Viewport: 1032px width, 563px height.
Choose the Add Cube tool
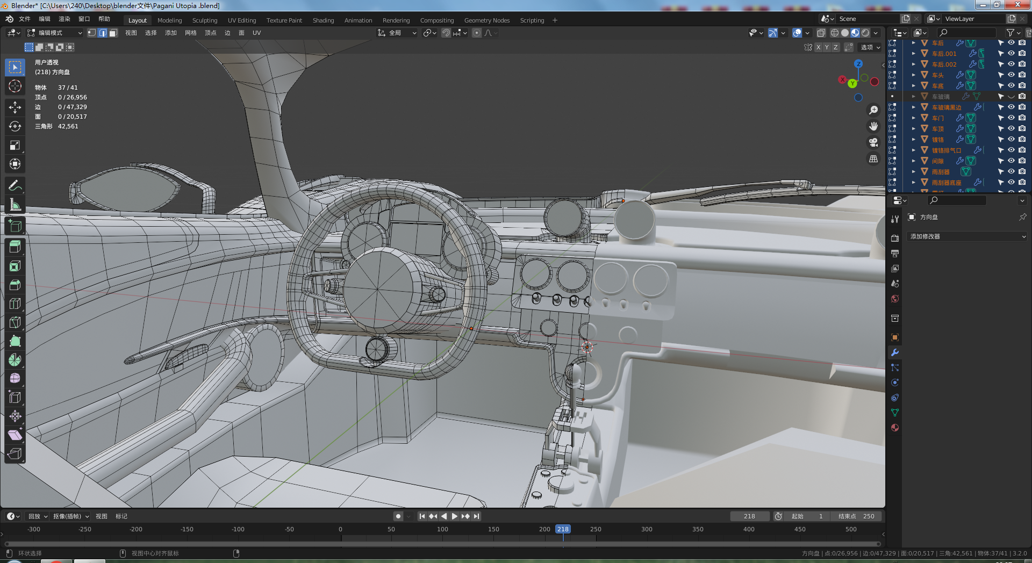(15, 226)
